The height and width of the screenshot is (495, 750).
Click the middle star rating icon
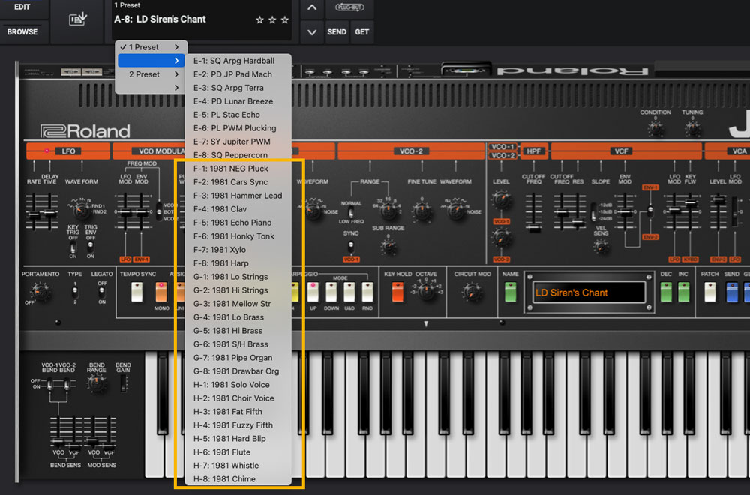[x=272, y=19]
